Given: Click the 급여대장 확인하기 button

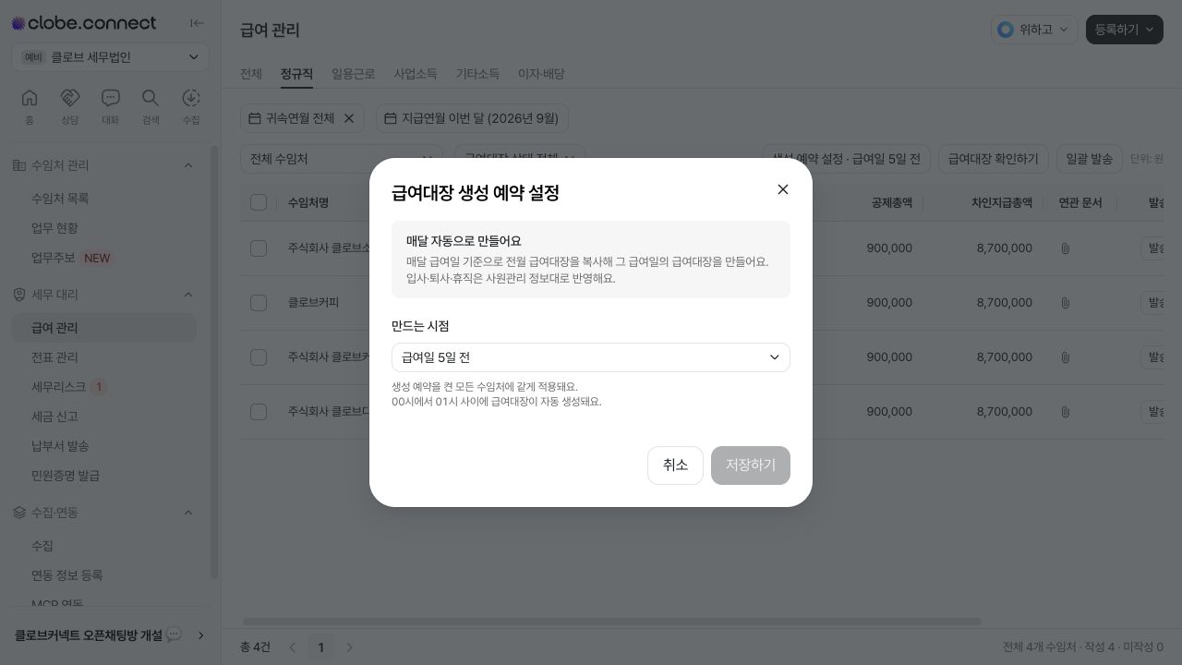Looking at the screenshot, I should pos(994,159).
